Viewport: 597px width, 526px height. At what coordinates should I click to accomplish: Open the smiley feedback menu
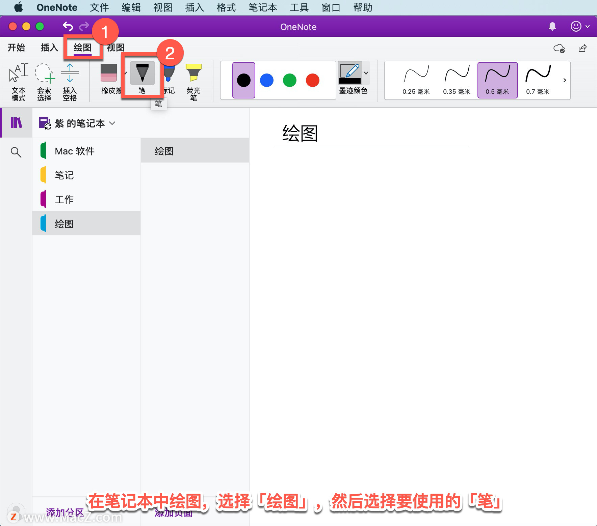tap(580, 26)
